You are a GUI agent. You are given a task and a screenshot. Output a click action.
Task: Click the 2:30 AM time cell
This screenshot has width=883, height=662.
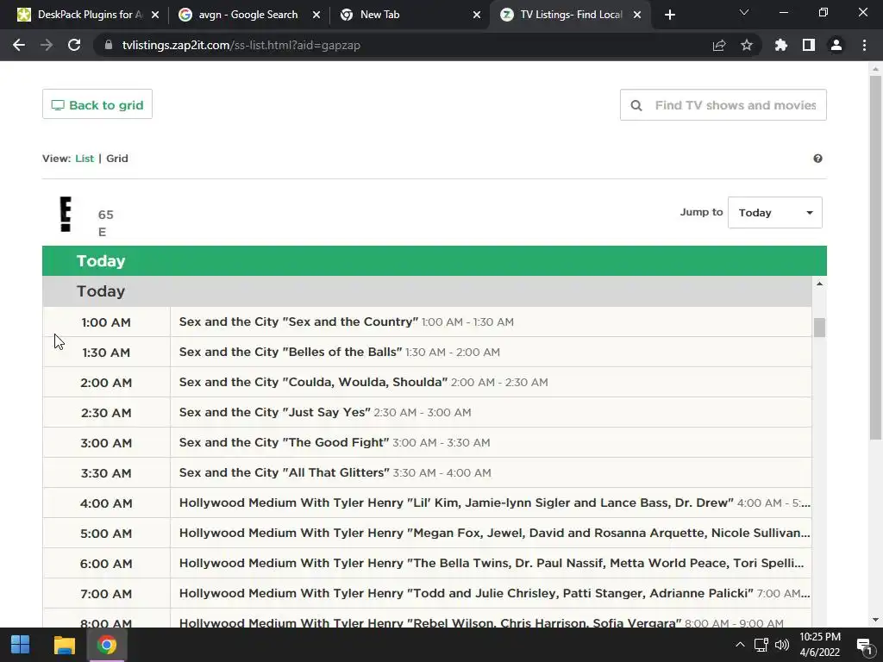coord(106,413)
